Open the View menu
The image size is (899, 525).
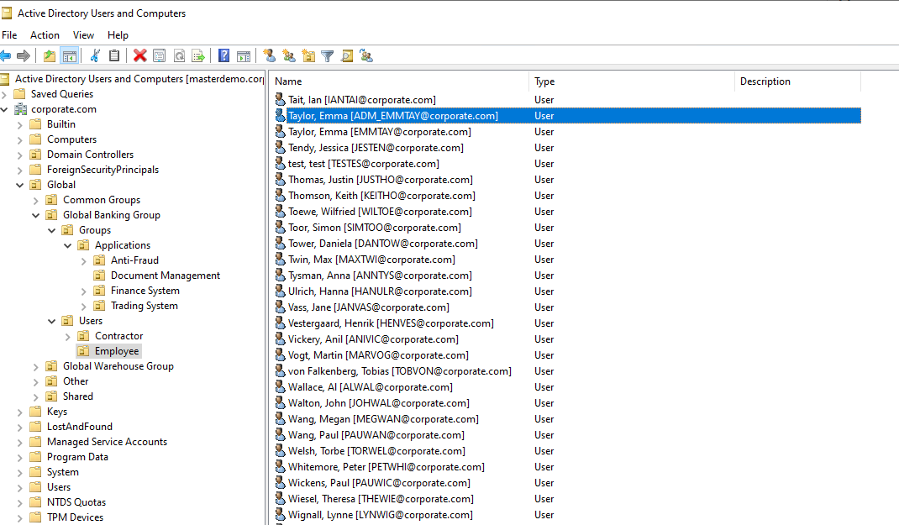[83, 35]
